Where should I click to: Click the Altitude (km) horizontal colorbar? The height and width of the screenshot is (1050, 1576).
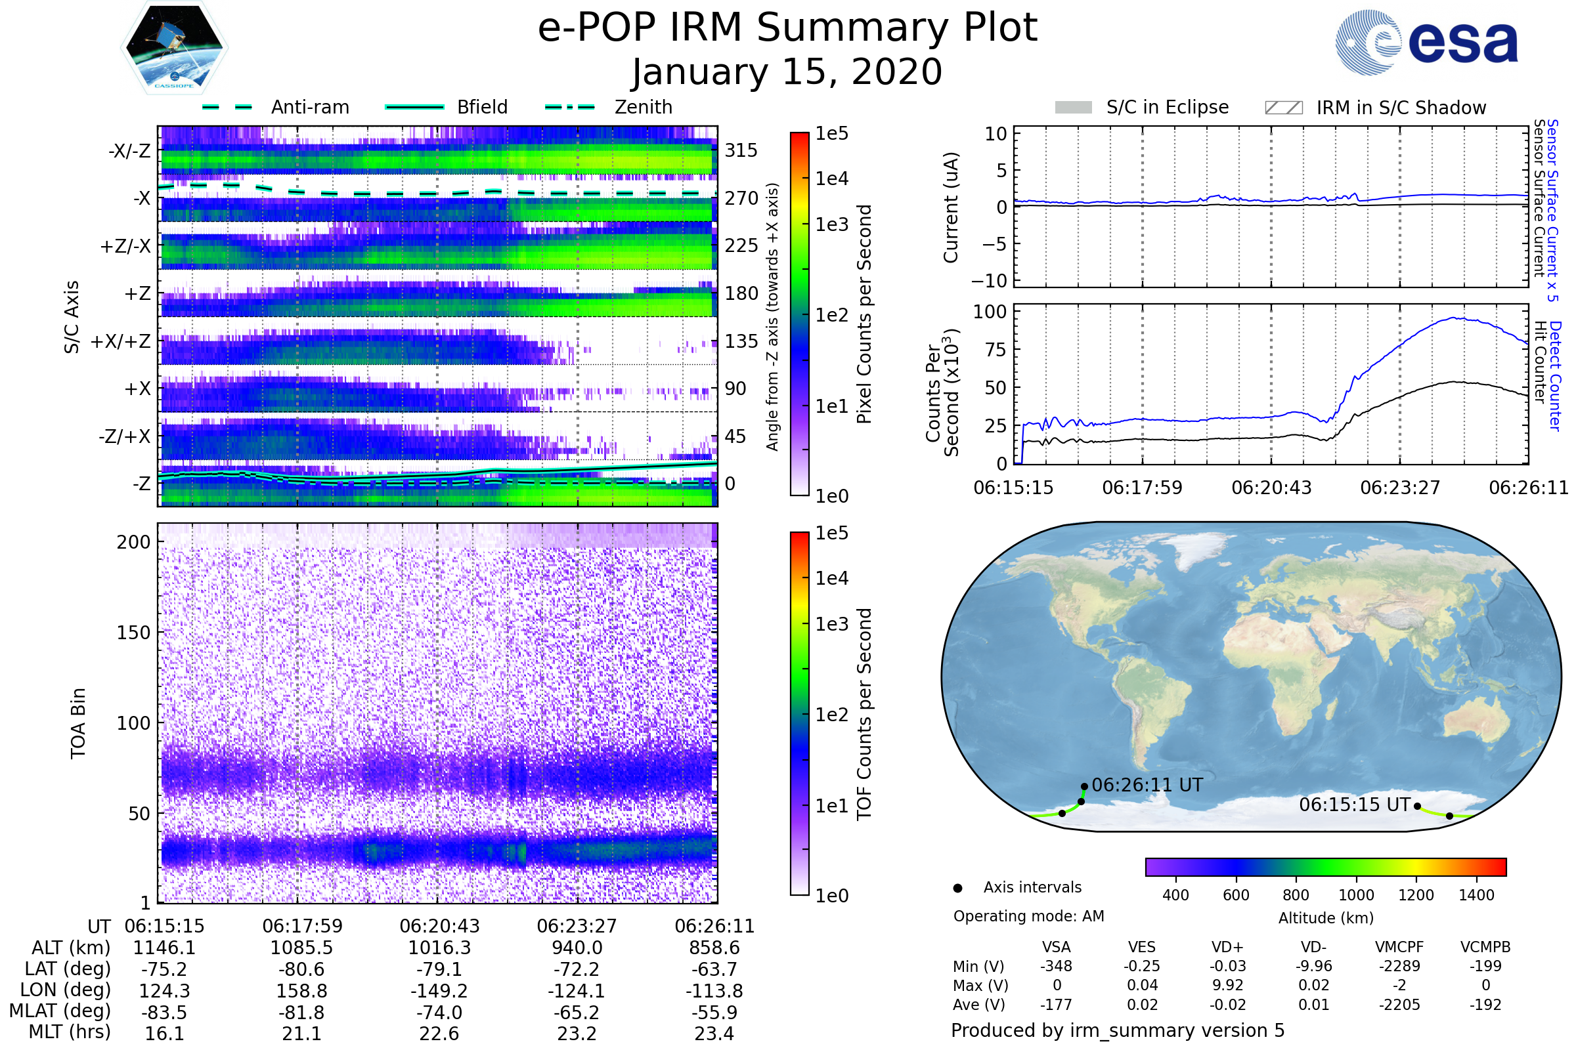(1326, 867)
